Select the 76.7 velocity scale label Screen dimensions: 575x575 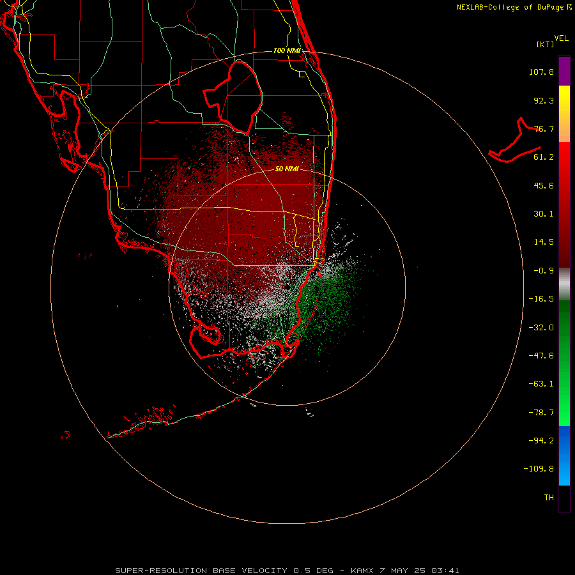click(544, 128)
